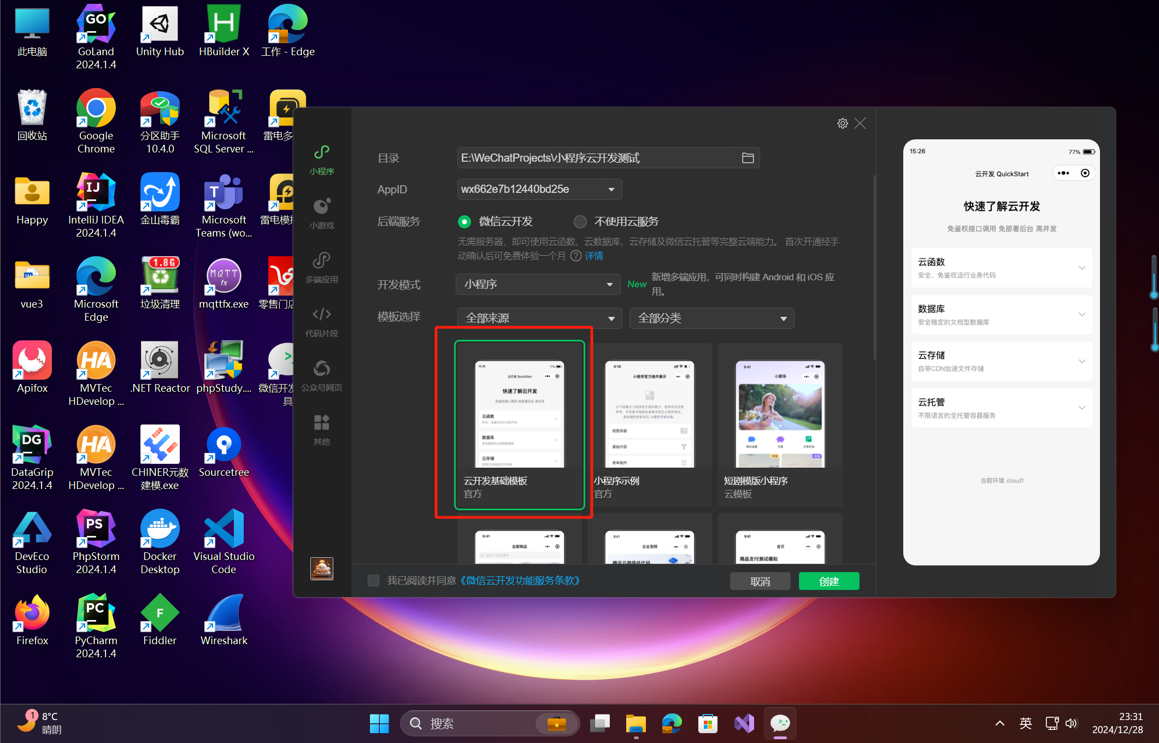This screenshot has width=1159, height=743.
Task: Open 代码片段 code snippet section
Action: pos(321,321)
